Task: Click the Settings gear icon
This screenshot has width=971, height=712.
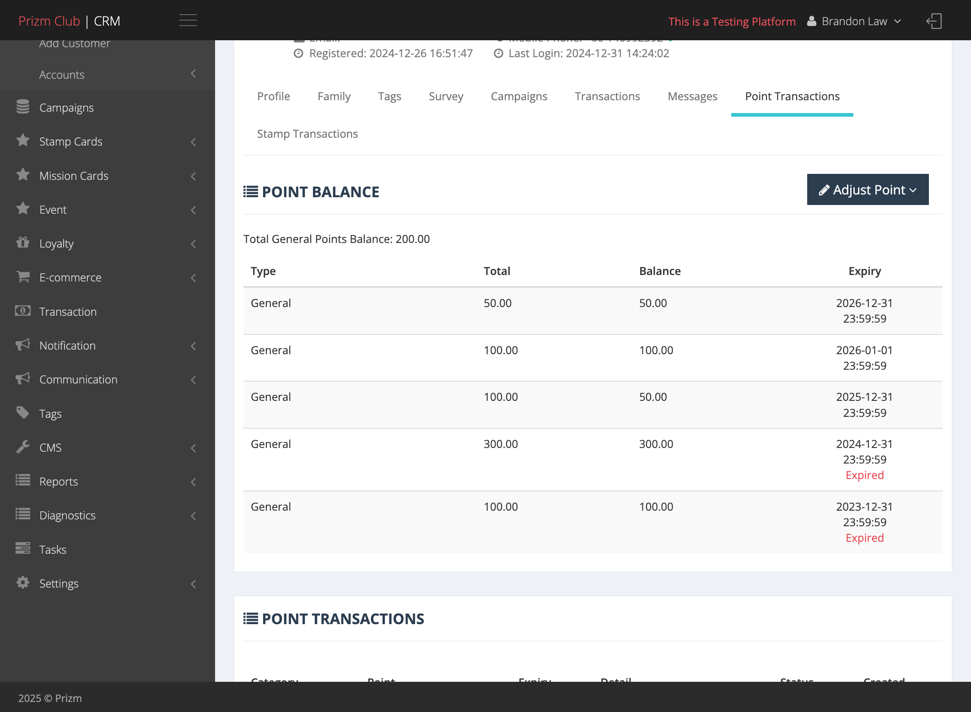Action: tap(23, 583)
